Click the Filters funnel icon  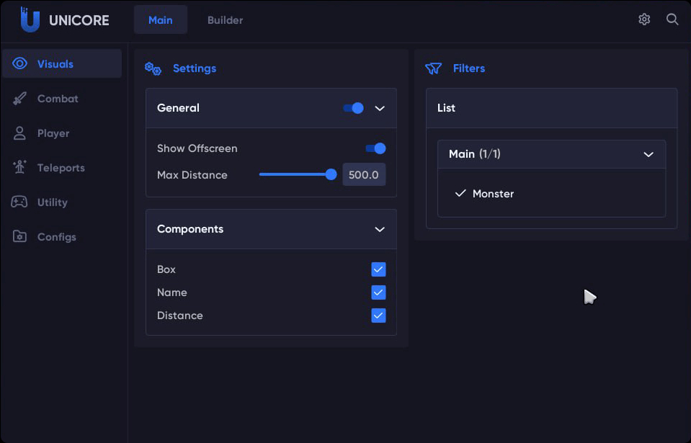(432, 68)
